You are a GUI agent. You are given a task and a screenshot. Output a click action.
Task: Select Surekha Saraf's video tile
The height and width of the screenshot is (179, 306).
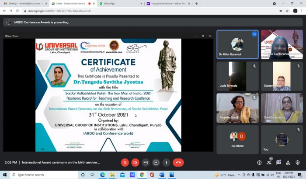click(237, 108)
